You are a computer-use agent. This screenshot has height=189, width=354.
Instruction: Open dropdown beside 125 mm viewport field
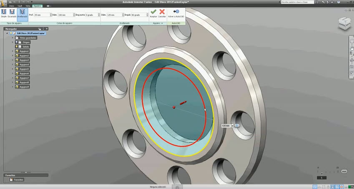click(232, 126)
